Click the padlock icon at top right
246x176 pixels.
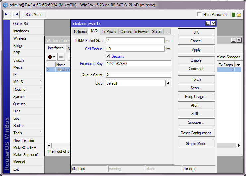tap(239, 15)
